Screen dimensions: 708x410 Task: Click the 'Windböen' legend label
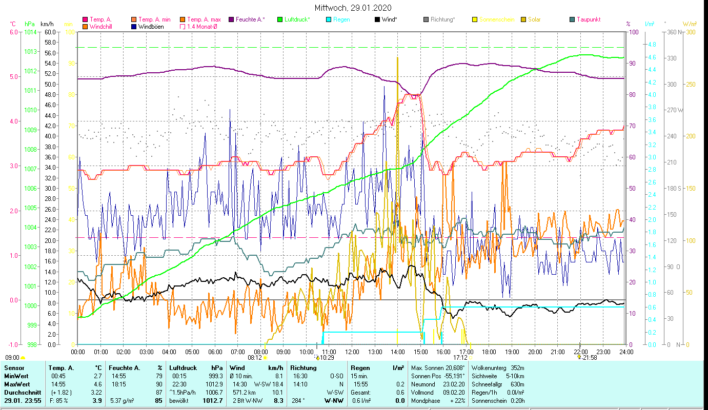tap(151, 27)
